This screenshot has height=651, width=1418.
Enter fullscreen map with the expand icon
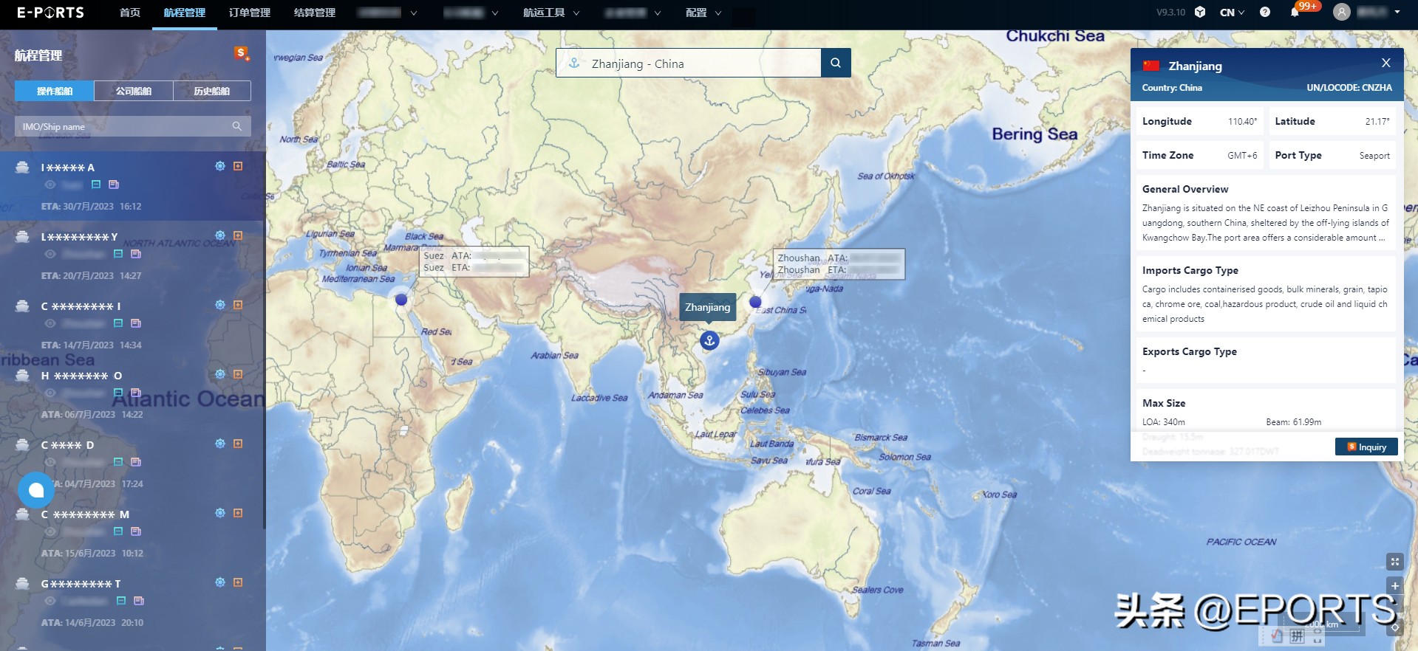[x=1395, y=562]
